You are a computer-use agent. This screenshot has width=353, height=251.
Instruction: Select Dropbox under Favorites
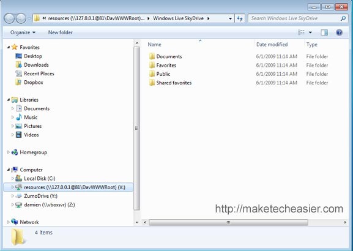(33, 83)
